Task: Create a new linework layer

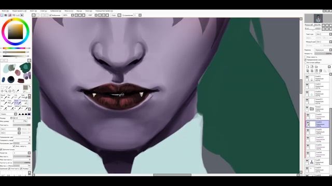Action: tap(312, 67)
